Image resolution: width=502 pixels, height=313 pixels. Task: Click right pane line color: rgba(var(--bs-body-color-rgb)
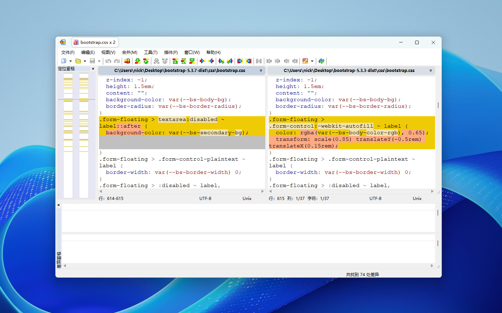(x=352, y=133)
